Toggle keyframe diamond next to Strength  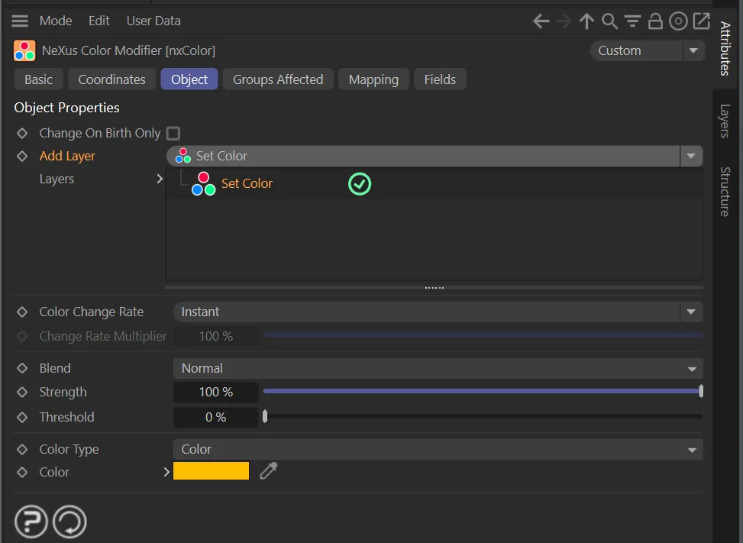(22, 393)
